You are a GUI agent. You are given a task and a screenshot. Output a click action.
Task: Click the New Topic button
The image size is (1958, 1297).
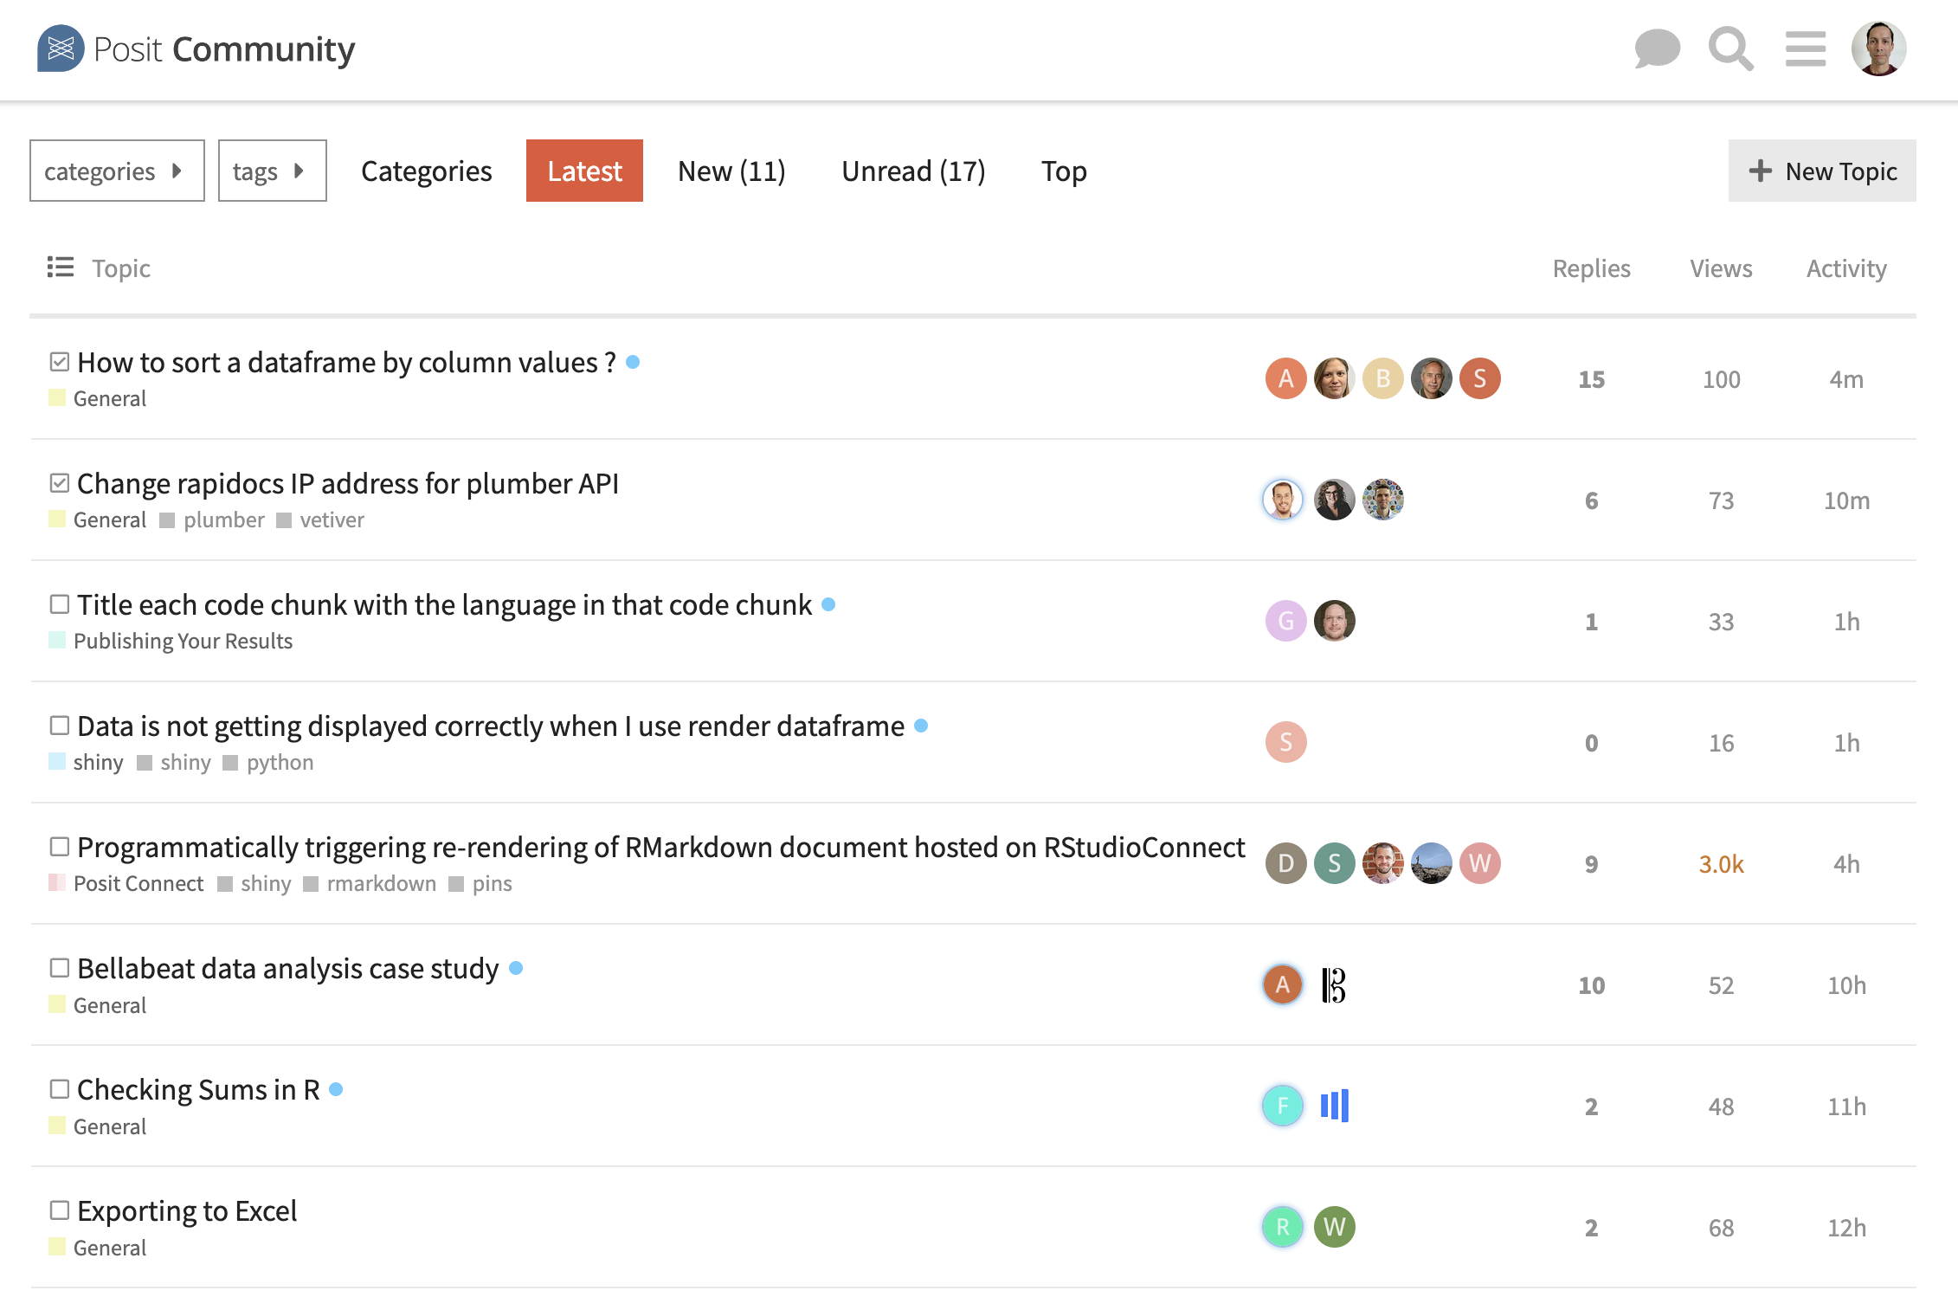pos(1821,171)
